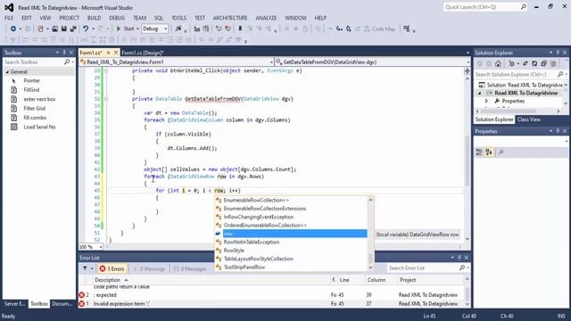The height and width of the screenshot is (321, 571).
Task: Click the Save All toolbar icon
Action: pos(73,29)
